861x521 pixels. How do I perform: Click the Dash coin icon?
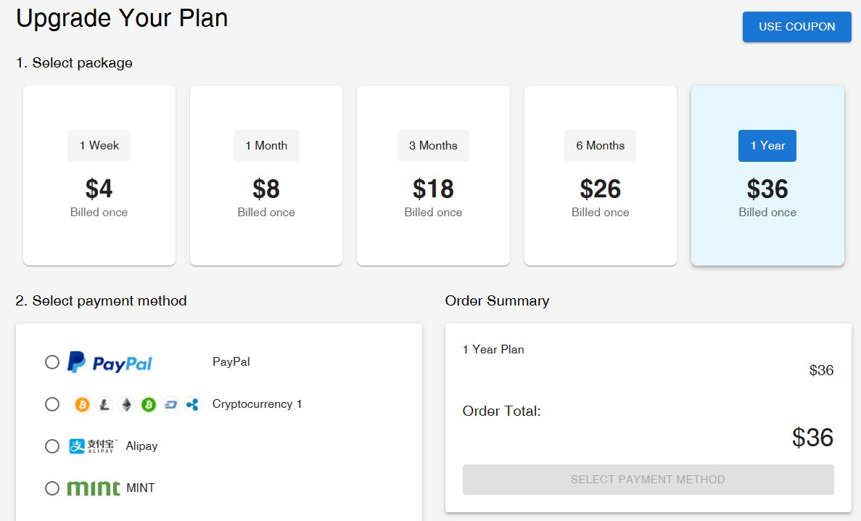(170, 405)
